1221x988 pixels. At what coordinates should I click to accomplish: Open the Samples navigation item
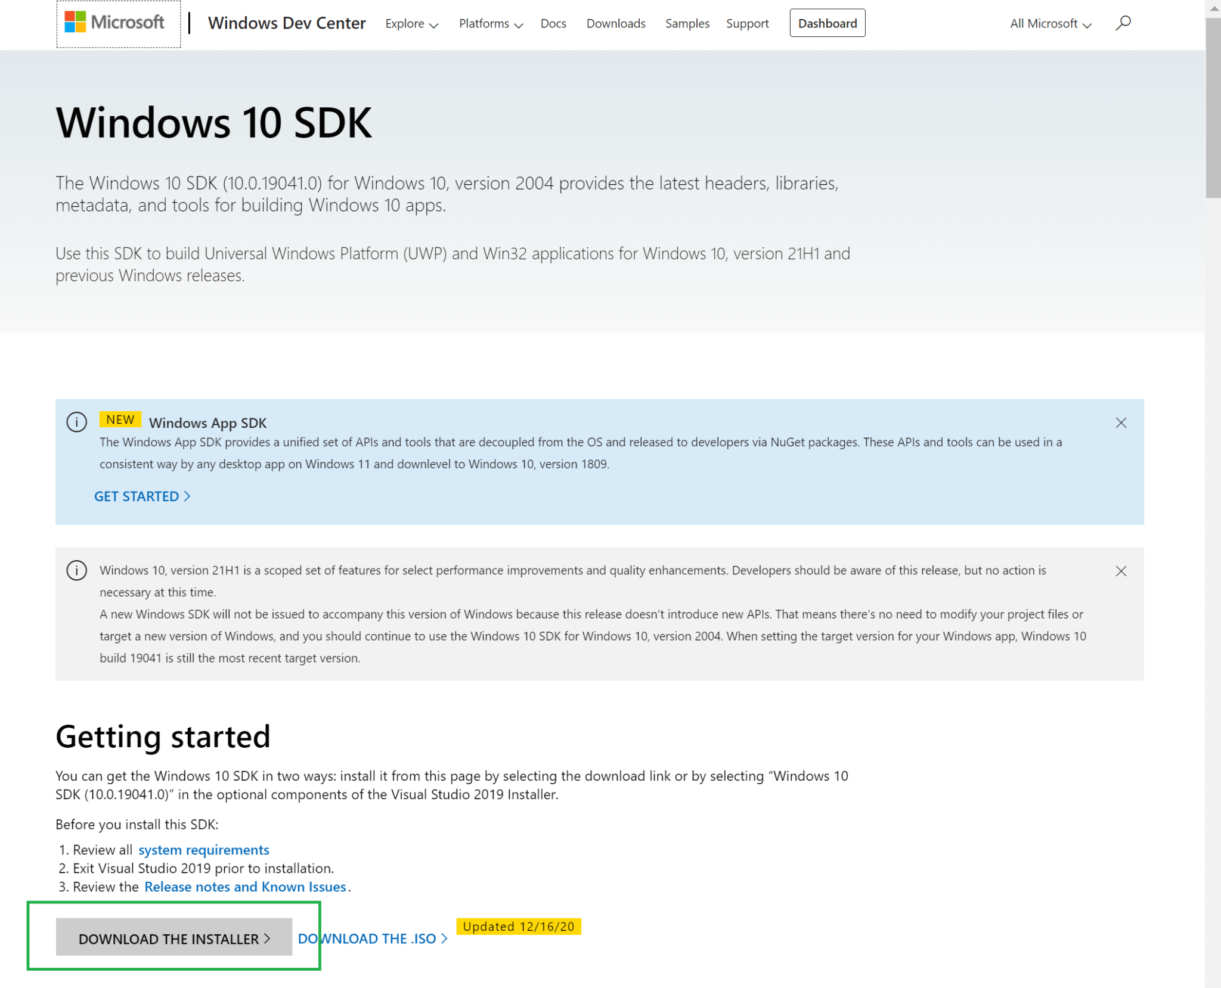point(687,24)
